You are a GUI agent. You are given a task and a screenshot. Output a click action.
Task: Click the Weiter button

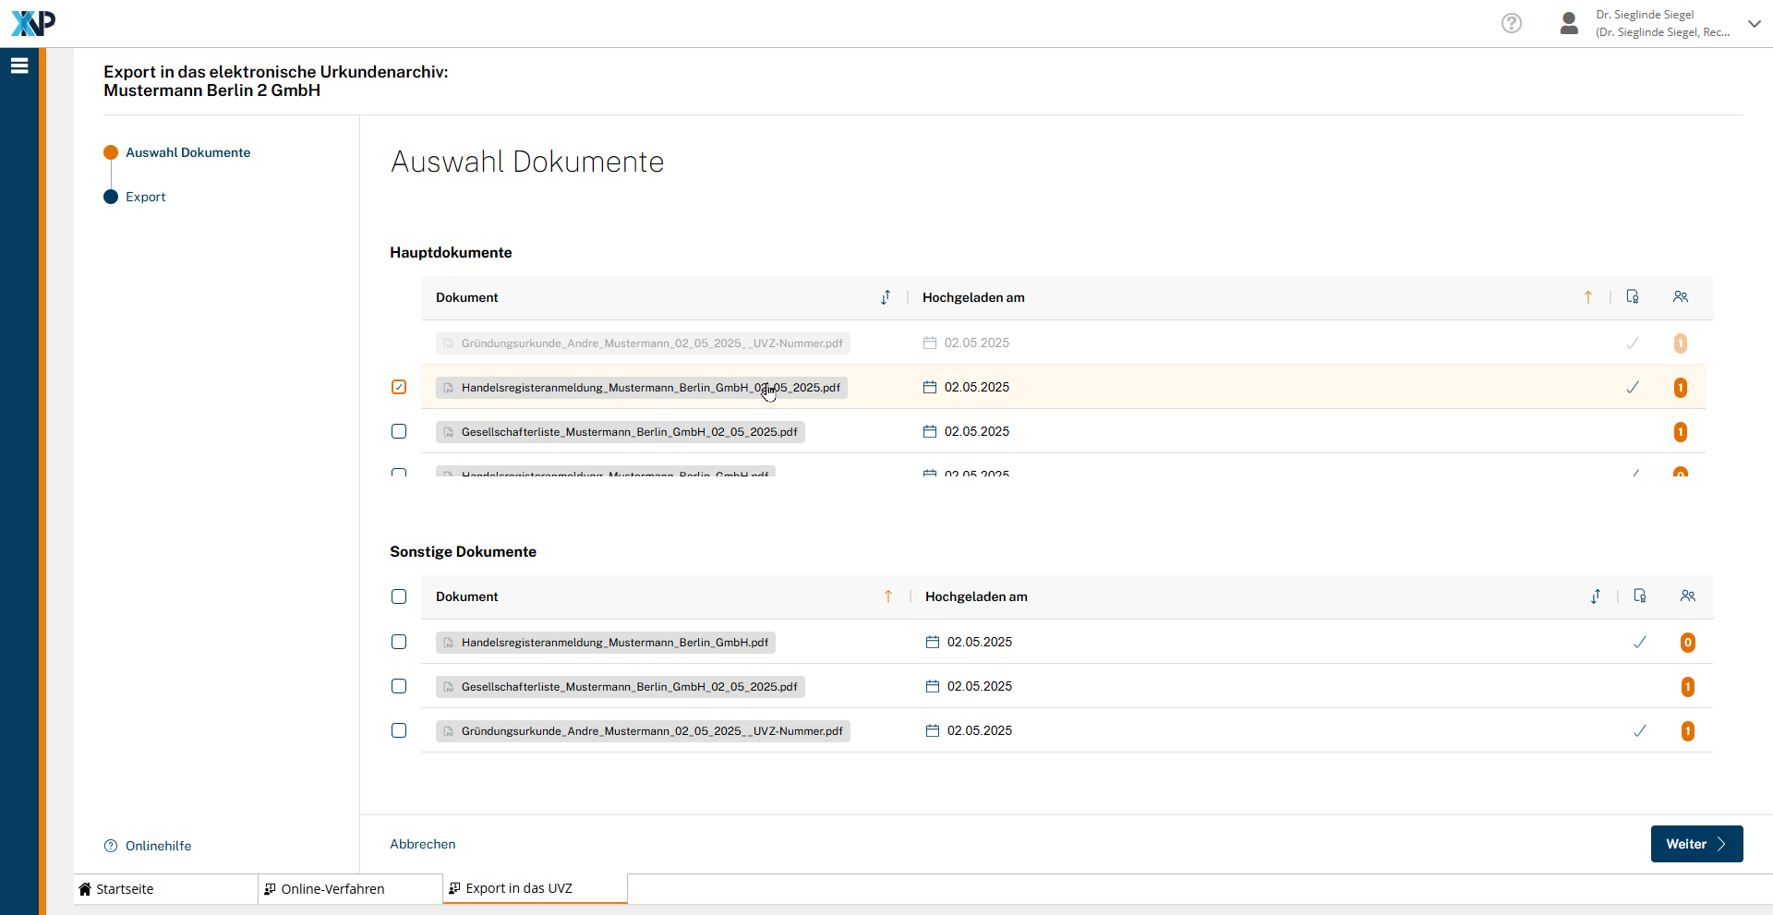[1695, 844]
